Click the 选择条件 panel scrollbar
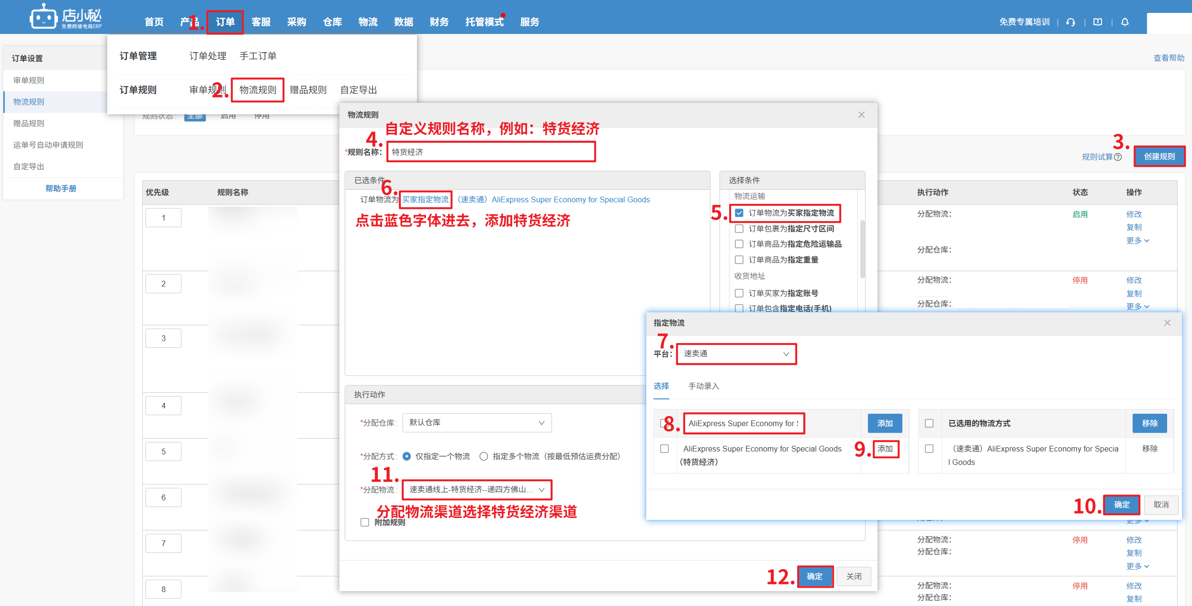Image resolution: width=1192 pixels, height=606 pixels. click(862, 249)
